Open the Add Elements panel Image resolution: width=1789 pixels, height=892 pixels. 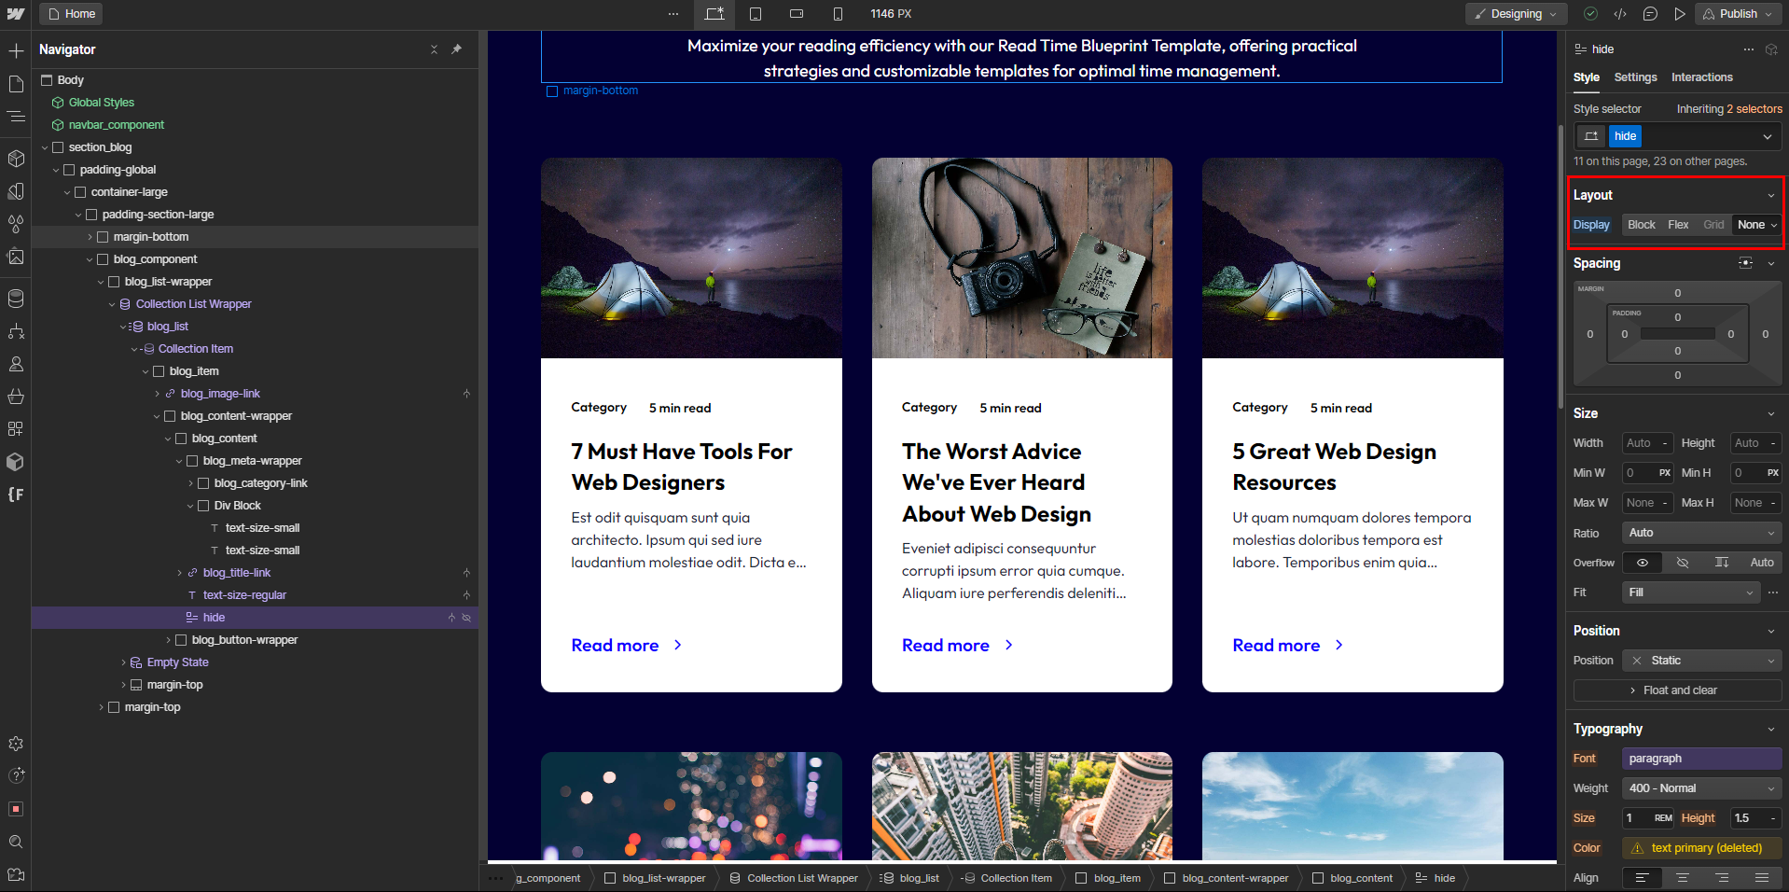(x=16, y=50)
